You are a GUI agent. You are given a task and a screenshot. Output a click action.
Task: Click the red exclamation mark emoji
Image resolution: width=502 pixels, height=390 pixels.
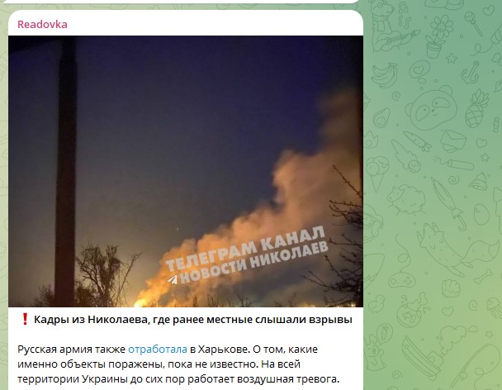point(25,319)
